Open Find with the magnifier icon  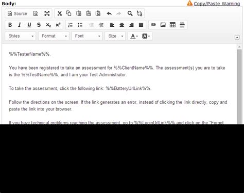(x=130, y=13)
